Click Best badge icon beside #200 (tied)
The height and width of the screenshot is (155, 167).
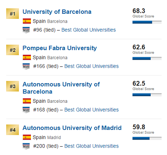[26, 146]
